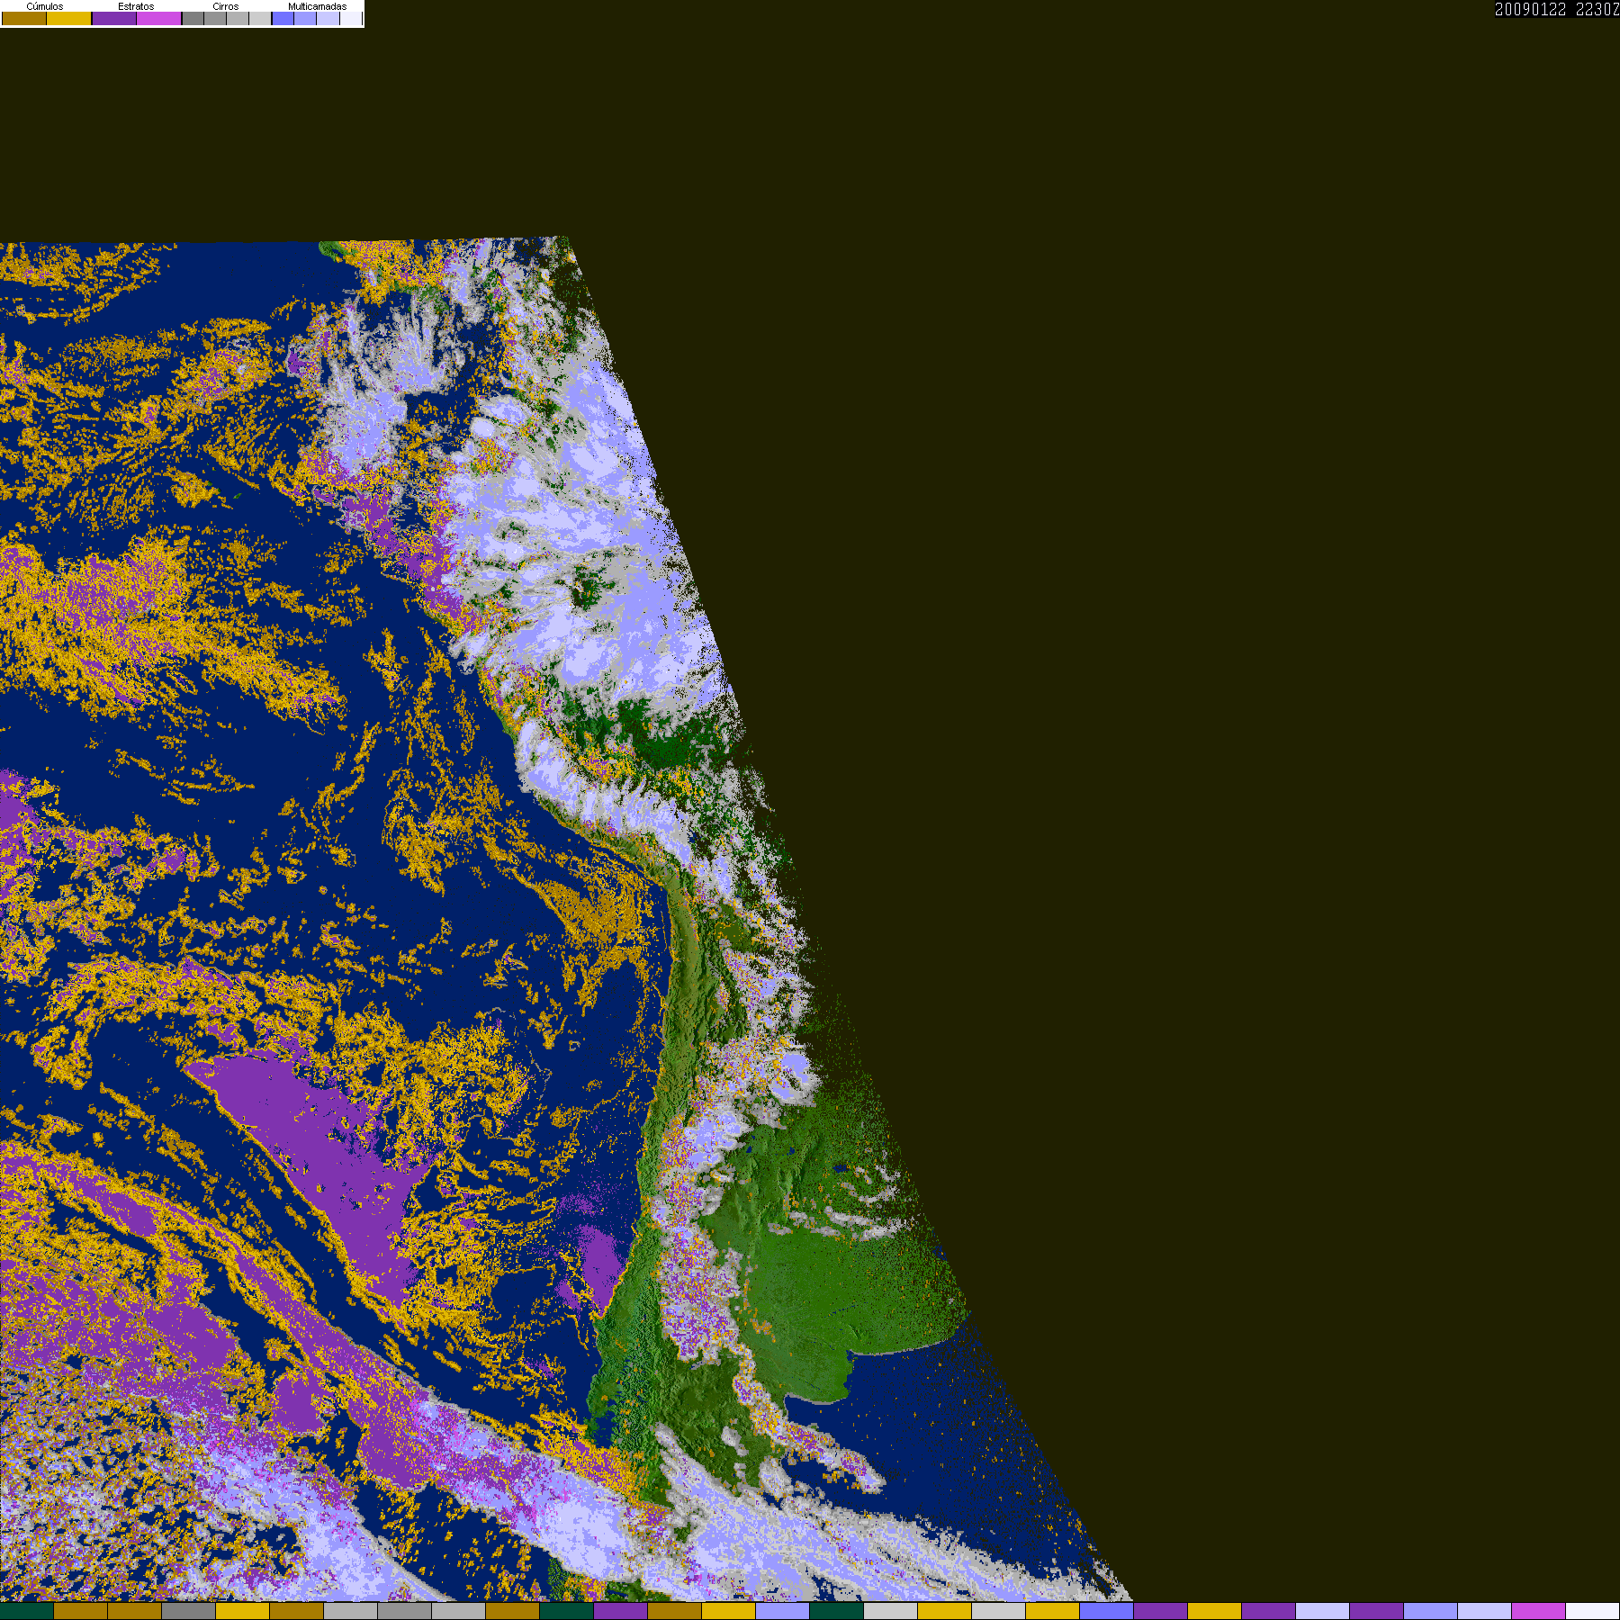The image size is (1620, 1620).
Task: Click the second-lightest gray Cirros legend swatch
Action: pos(238,19)
